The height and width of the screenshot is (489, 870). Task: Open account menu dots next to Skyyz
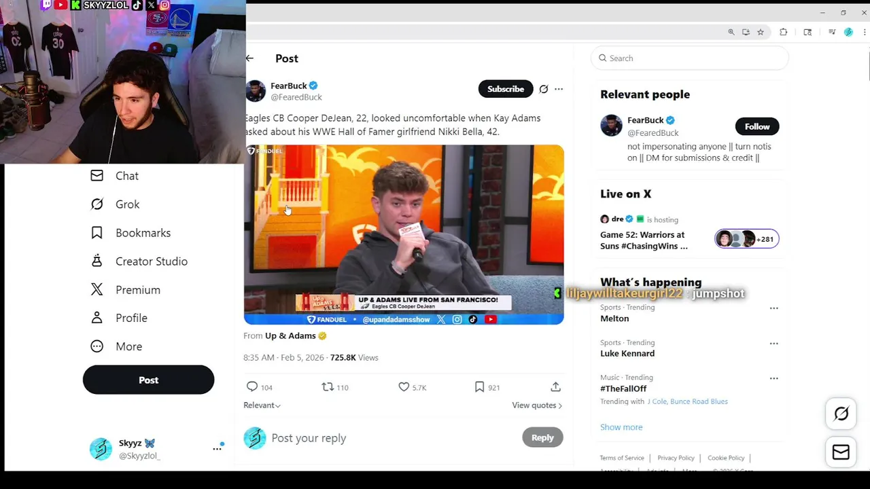coord(217,448)
